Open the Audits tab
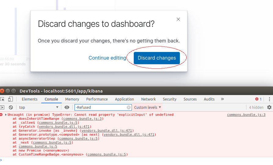 click(209, 99)
